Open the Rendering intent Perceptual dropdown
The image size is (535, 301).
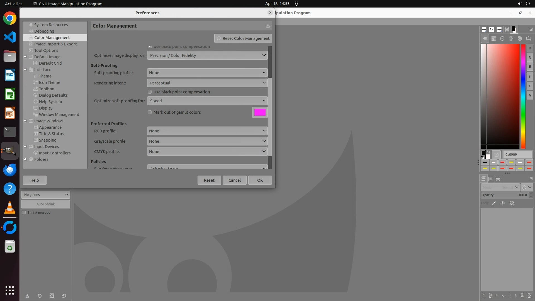207,83
